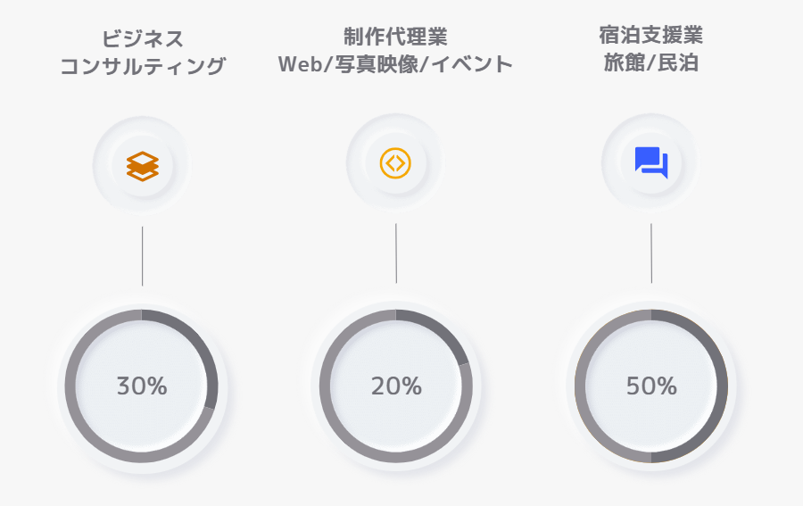Image resolution: width=803 pixels, height=506 pixels.
Task: Click the blue chat bubbles icon
Action: coord(650,162)
